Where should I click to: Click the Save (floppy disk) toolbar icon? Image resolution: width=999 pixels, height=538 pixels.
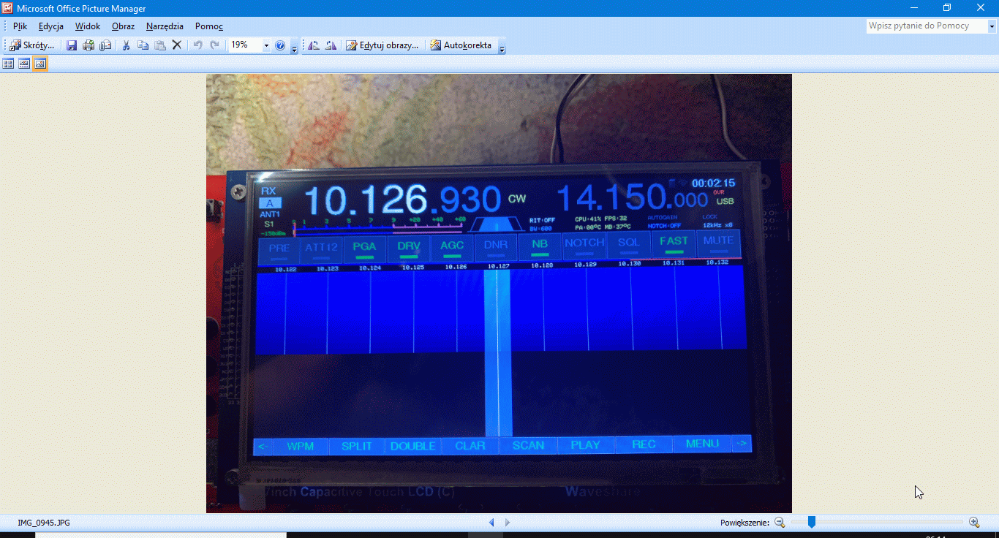tap(72, 45)
